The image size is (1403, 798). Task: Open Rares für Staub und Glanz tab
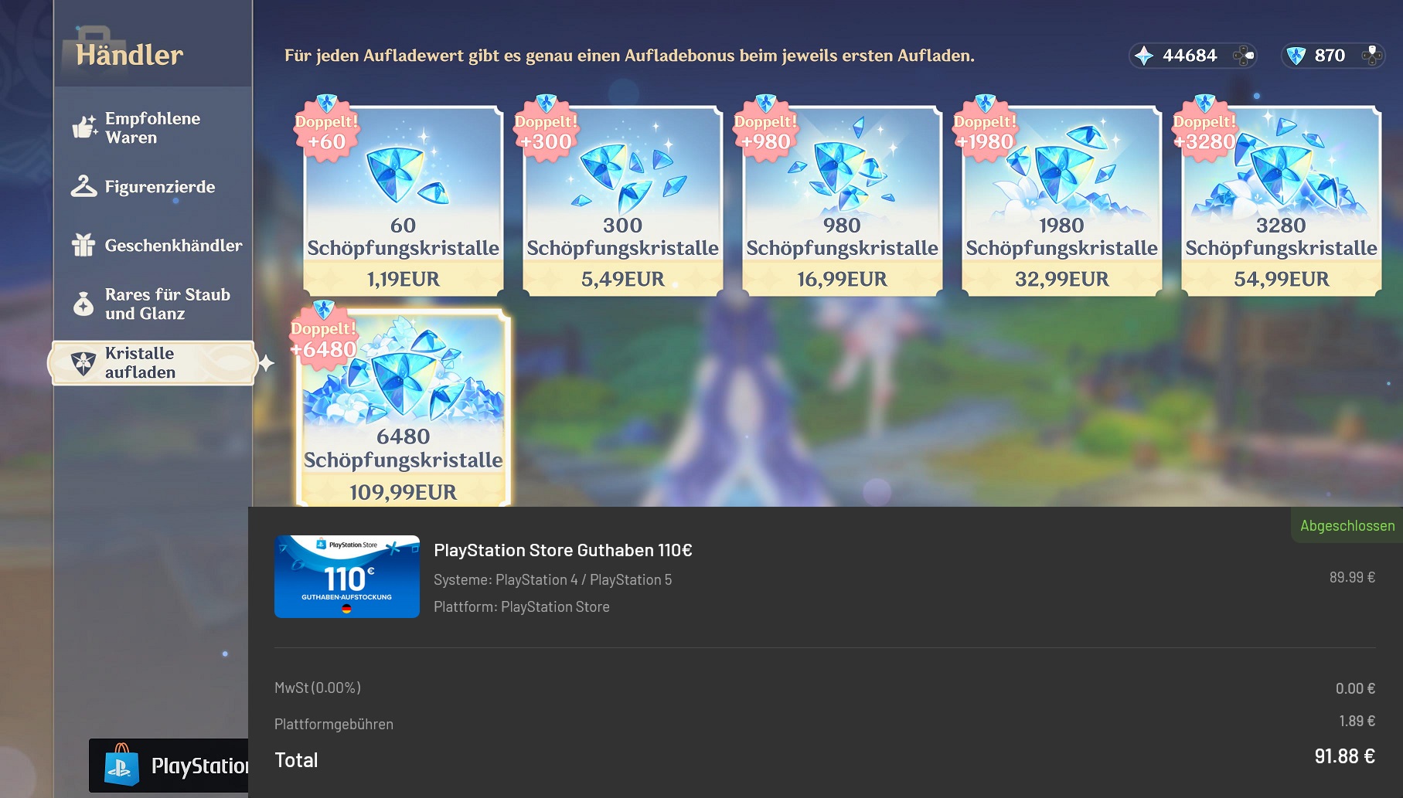(x=153, y=304)
